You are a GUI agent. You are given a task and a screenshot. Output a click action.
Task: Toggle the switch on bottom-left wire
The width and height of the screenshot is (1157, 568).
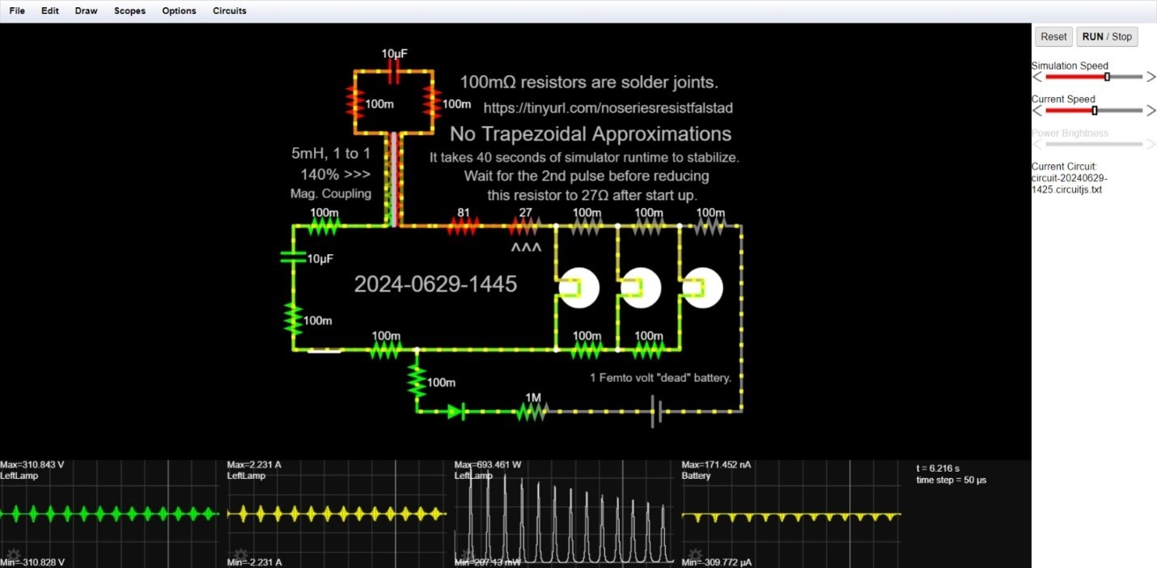click(324, 350)
